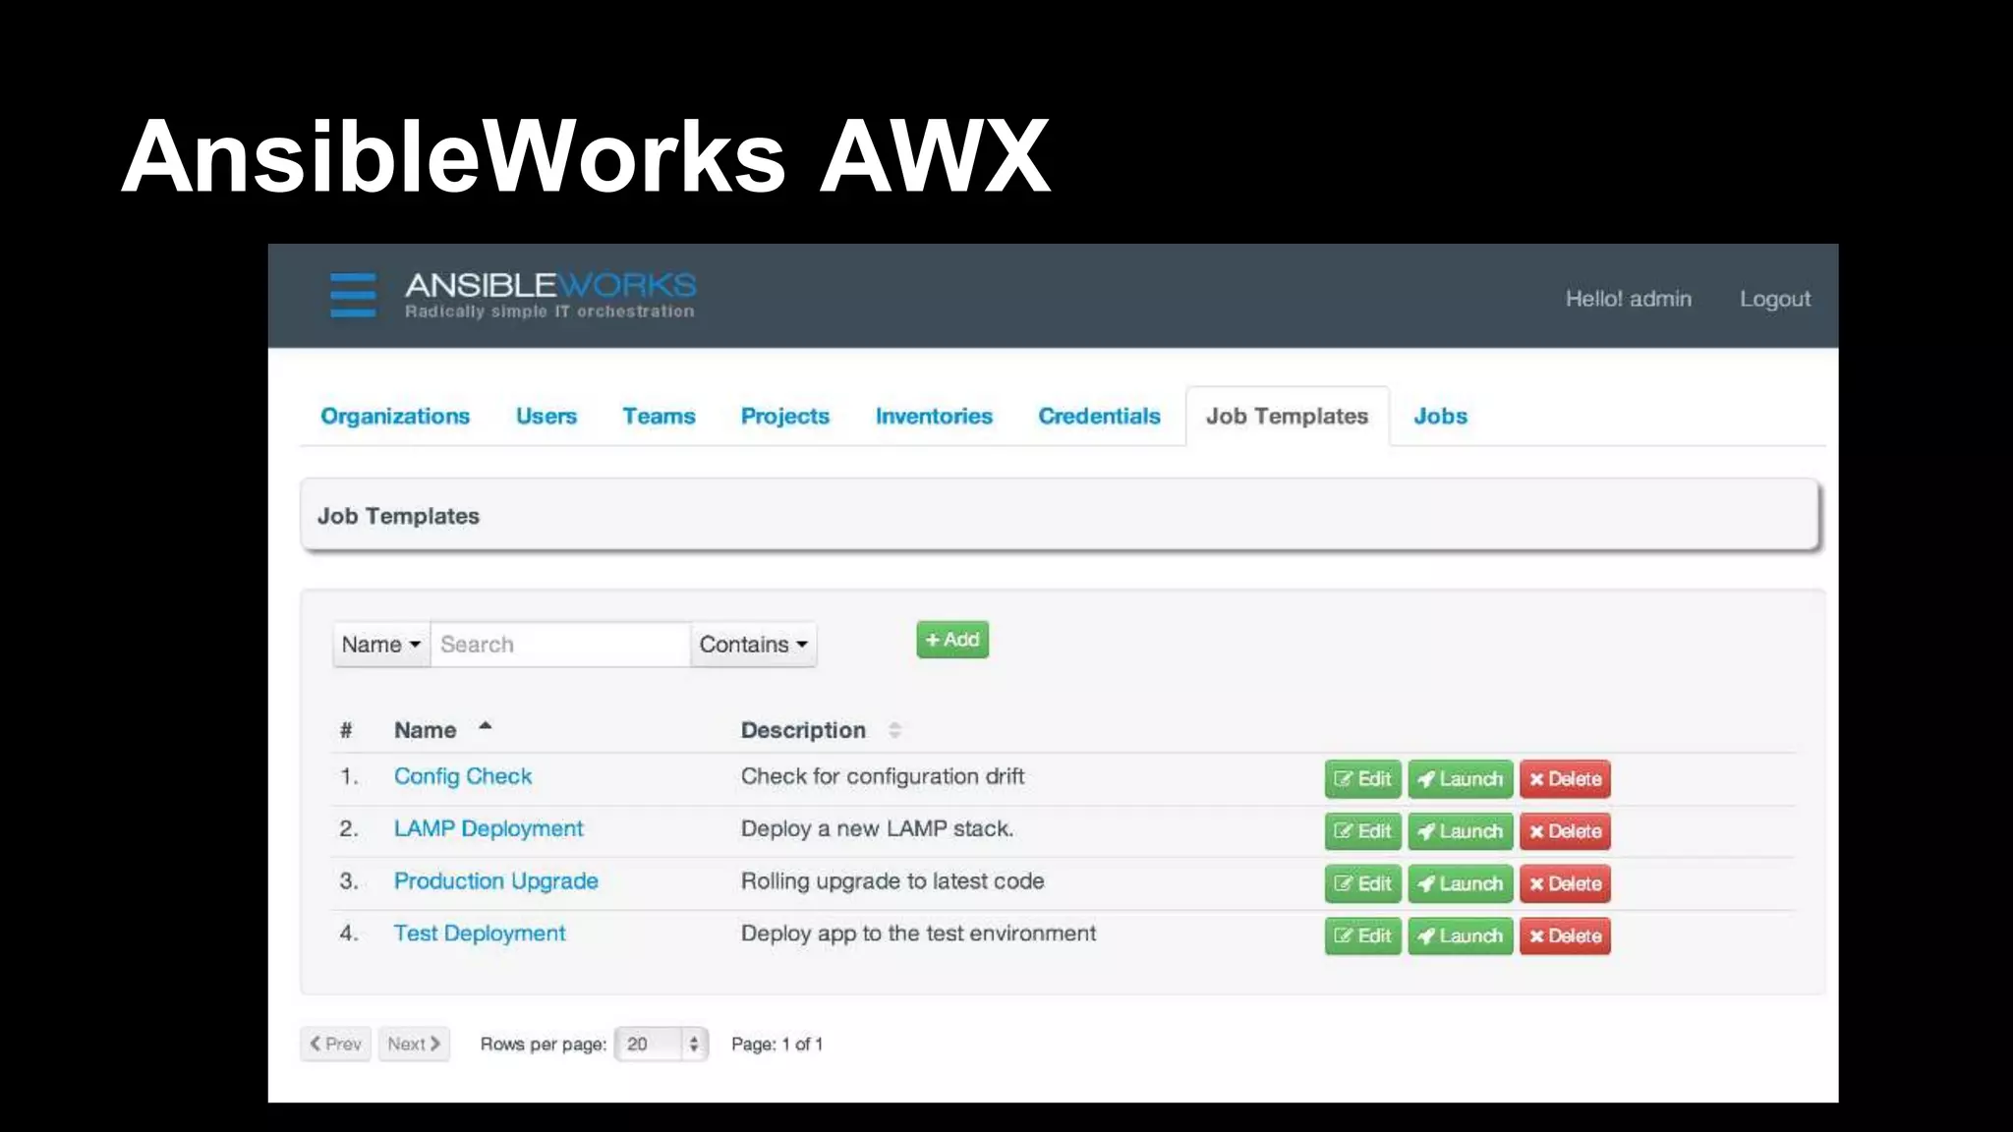Log out via Logout link
Image resolution: width=2013 pixels, height=1132 pixels.
(1775, 299)
